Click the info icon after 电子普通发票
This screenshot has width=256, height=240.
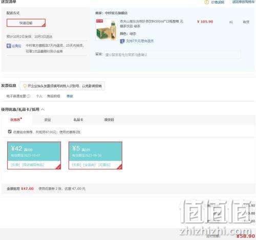(x=29, y=96)
